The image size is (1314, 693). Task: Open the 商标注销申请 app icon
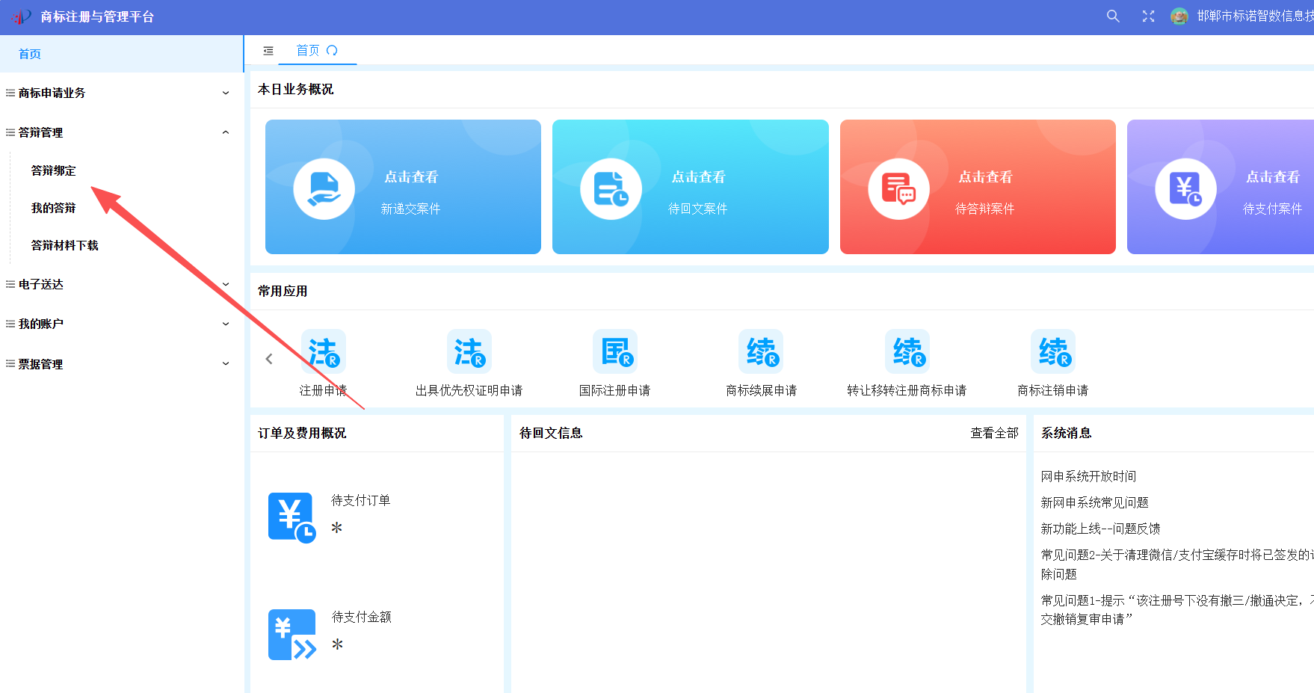[x=1052, y=351]
